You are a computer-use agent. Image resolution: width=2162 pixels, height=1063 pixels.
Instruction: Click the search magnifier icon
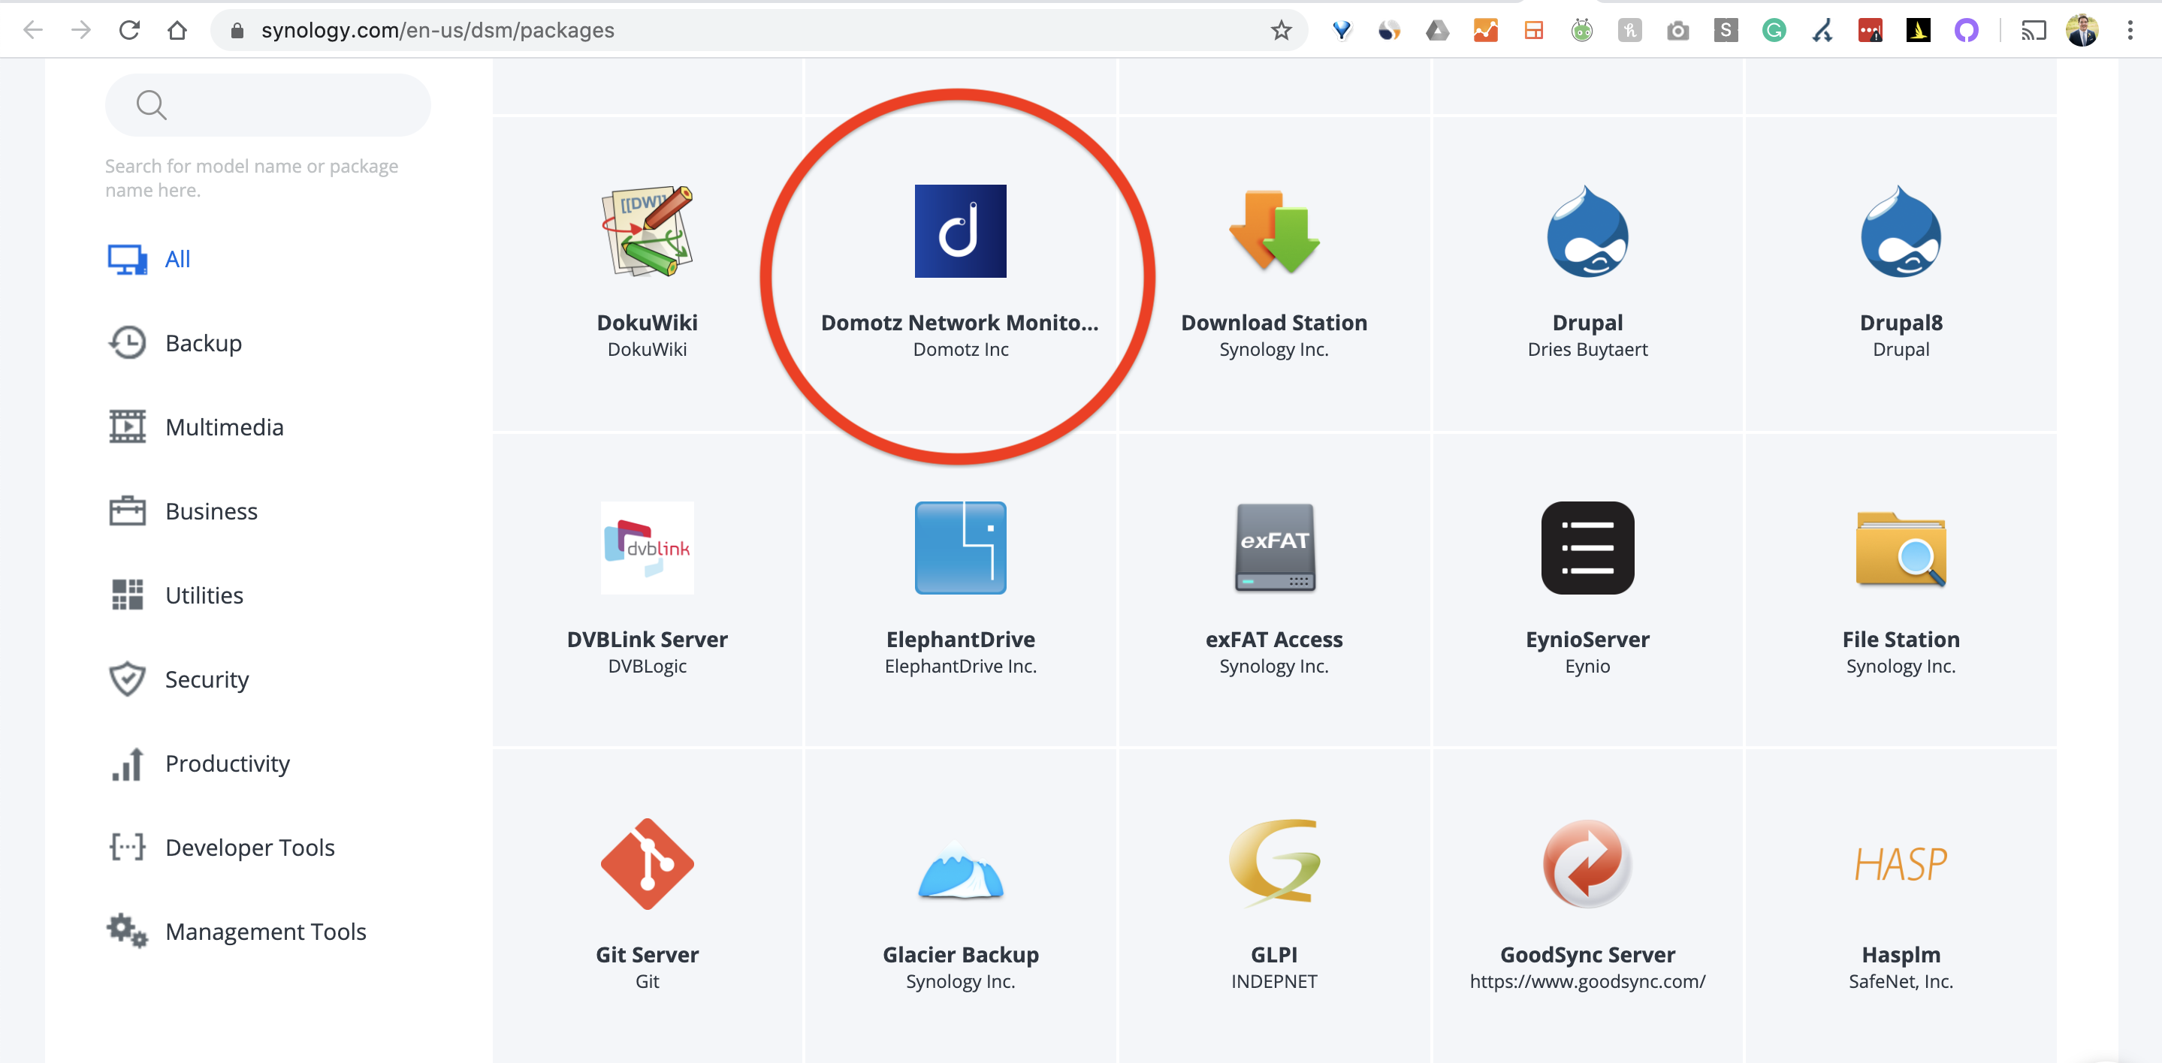coord(151,105)
